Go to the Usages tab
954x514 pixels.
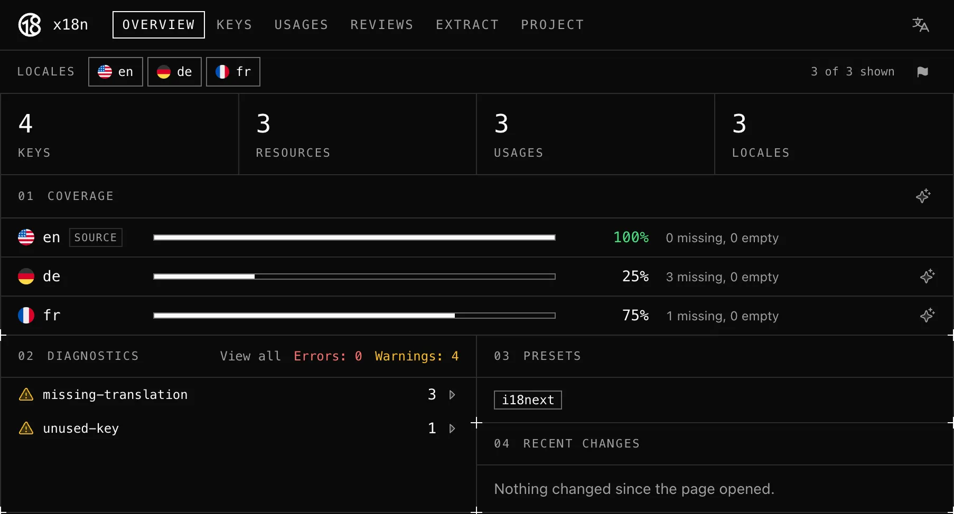(x=301, y=25)
